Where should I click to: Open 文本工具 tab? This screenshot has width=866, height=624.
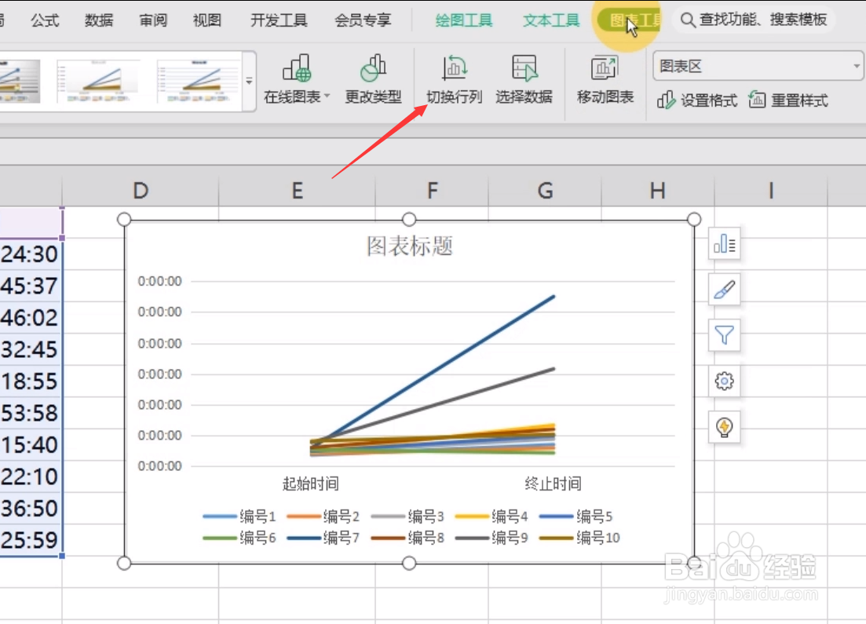[x=551, y=20]
